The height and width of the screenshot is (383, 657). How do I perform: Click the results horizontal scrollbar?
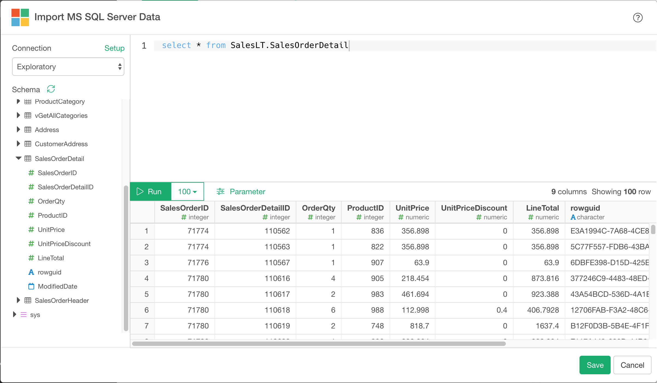tap(319, 344)
